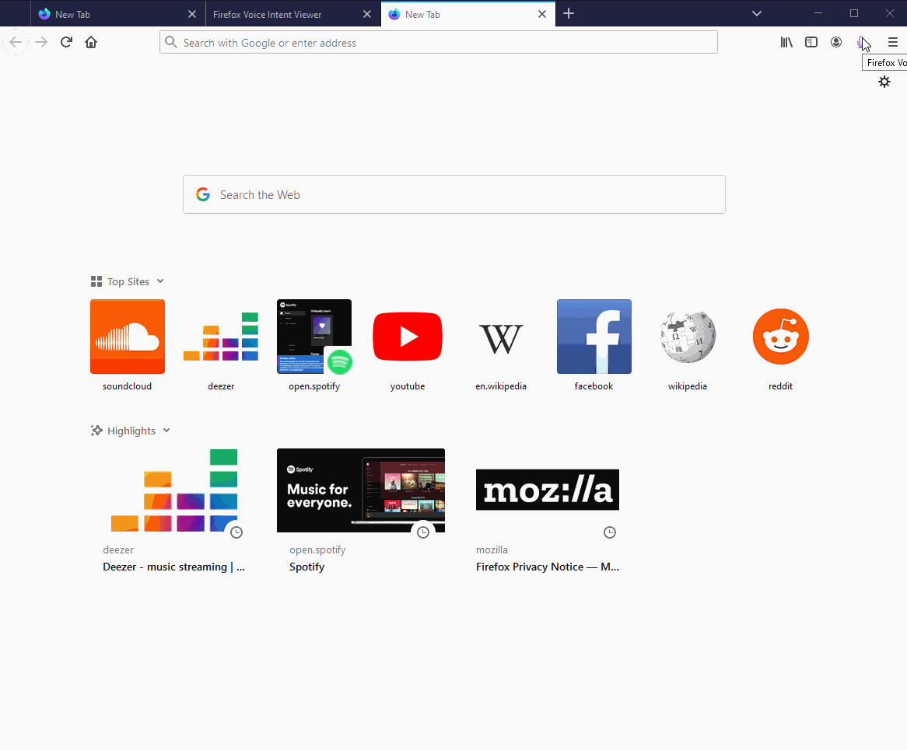Viewport: 907px width, 750px height.
Task: Open the Home page icon
Action: (91, 42)
